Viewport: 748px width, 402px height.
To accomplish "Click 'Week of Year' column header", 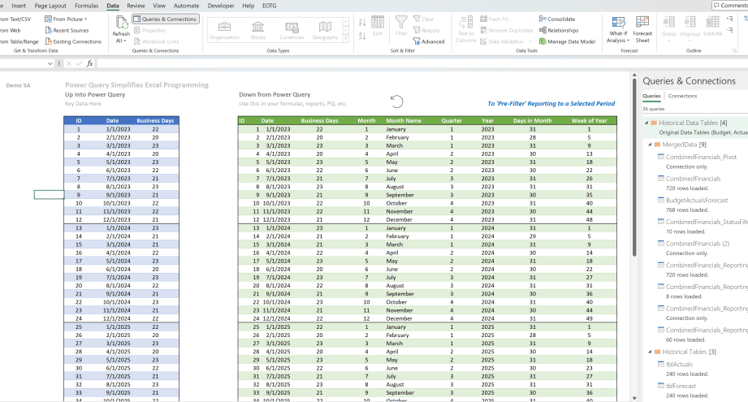I will pyautogui.click(x=589, y=121).
